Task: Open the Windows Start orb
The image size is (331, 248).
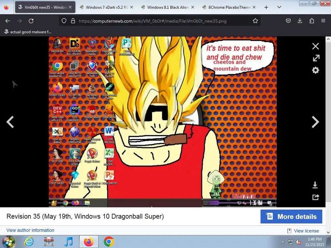Action: [x=8, y=242]
